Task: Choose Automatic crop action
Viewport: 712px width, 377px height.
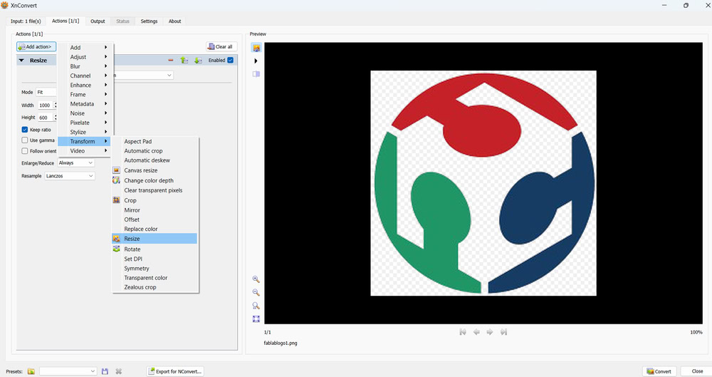Action: point(155,151)
